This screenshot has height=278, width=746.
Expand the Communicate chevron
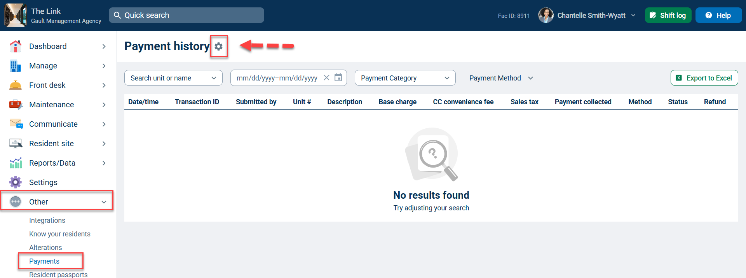[x=104, y=124]
